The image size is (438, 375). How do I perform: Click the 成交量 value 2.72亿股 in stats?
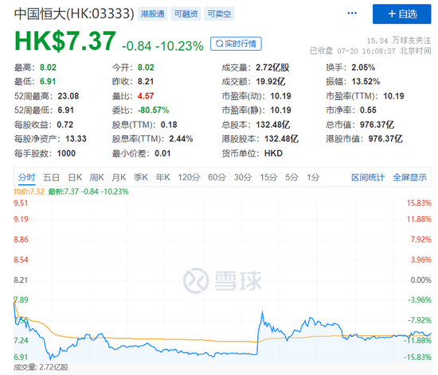(272, 68)
